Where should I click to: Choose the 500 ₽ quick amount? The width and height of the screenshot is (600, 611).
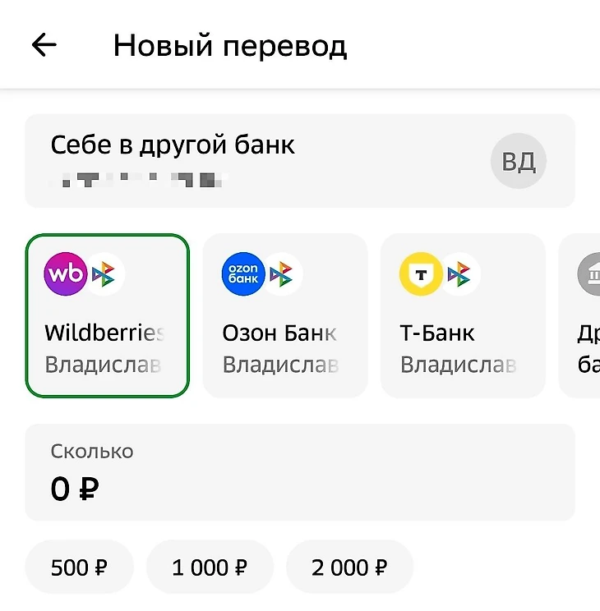coord(80,567)
